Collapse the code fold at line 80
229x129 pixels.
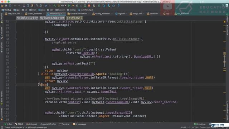tap(16, 39)
